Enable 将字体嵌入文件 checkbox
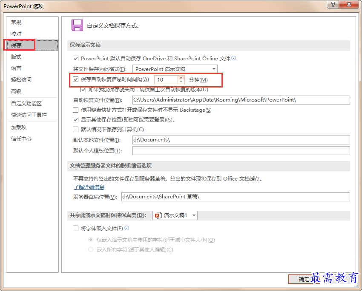 75,229
